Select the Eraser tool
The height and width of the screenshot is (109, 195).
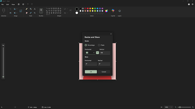(x=27, y=13)
